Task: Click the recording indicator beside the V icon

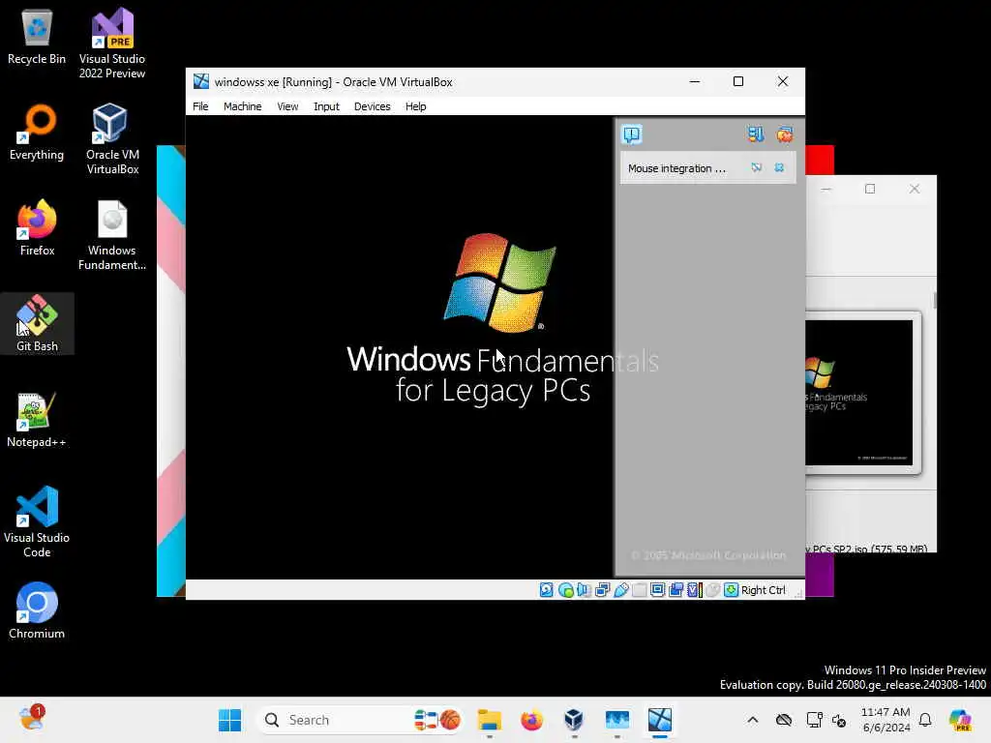Action: (676, 589)
